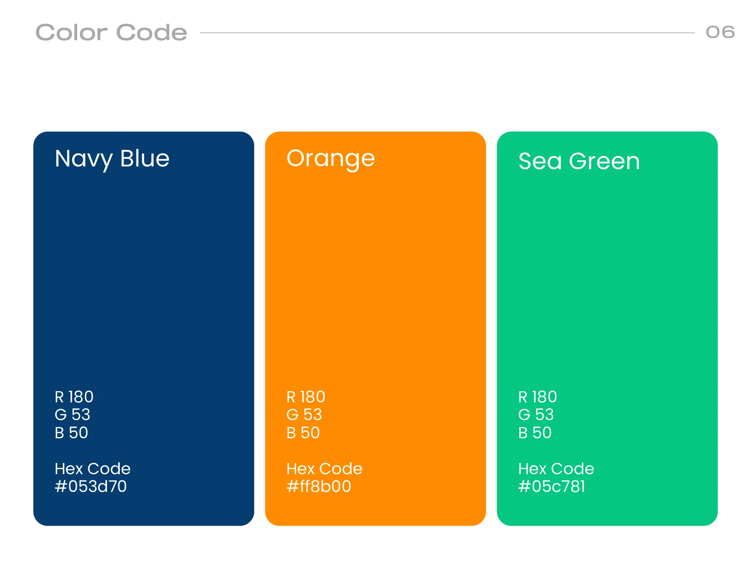Select "G 53" on the Orange card
Viewport: 751px width, 563px height.
point(304,415)
